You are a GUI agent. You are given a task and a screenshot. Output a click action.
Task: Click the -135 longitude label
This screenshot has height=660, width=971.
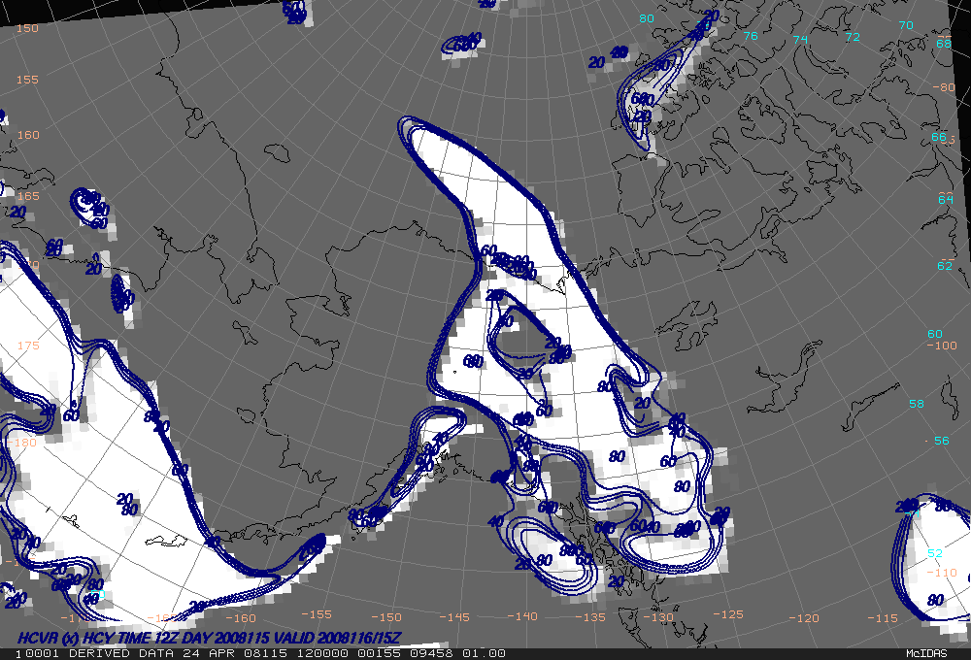590,616
